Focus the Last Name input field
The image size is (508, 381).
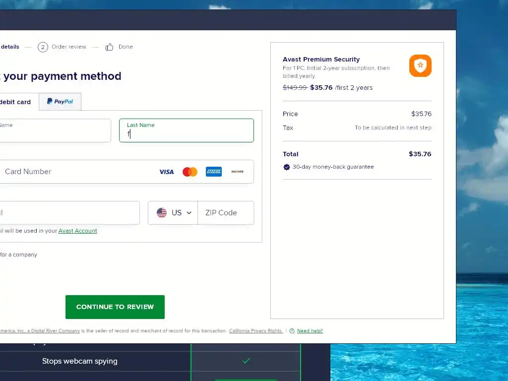[187, 130]
